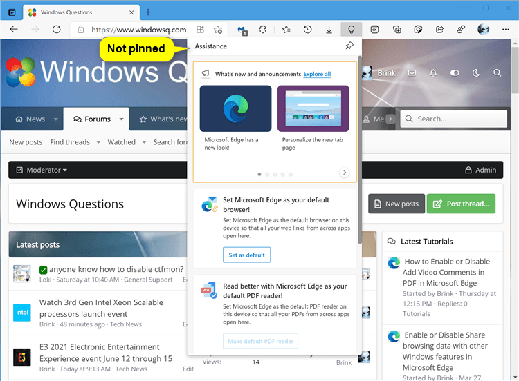The height and width of the screenshot is (381, 519).
Task: Click the Share toolbar icon
Action: coord(439,30)
